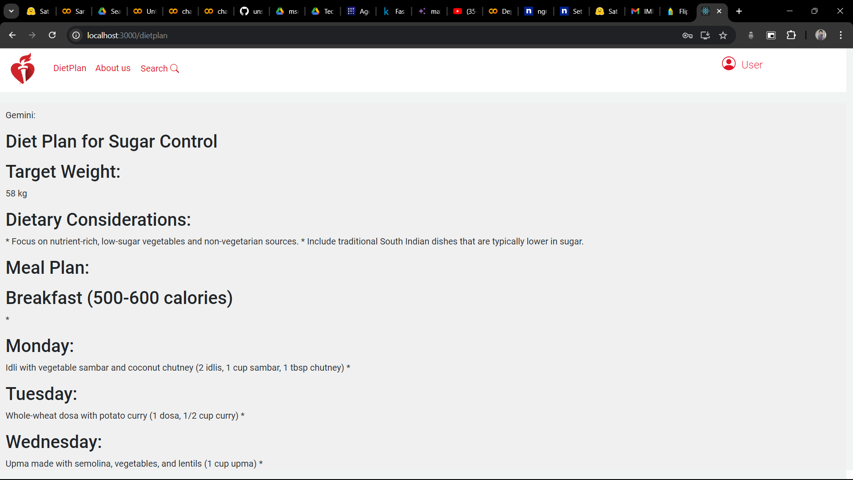Open the Extensions puzzle icon

(x=791, y=36)
